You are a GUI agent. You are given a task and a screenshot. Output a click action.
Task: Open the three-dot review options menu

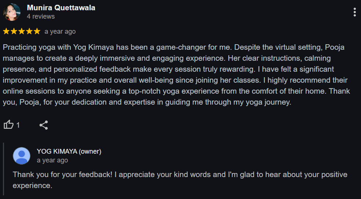tap(354, 12)
